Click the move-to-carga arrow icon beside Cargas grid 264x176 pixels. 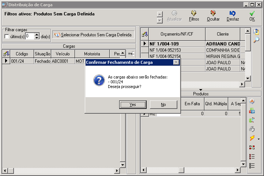click(x=131, y=54)
